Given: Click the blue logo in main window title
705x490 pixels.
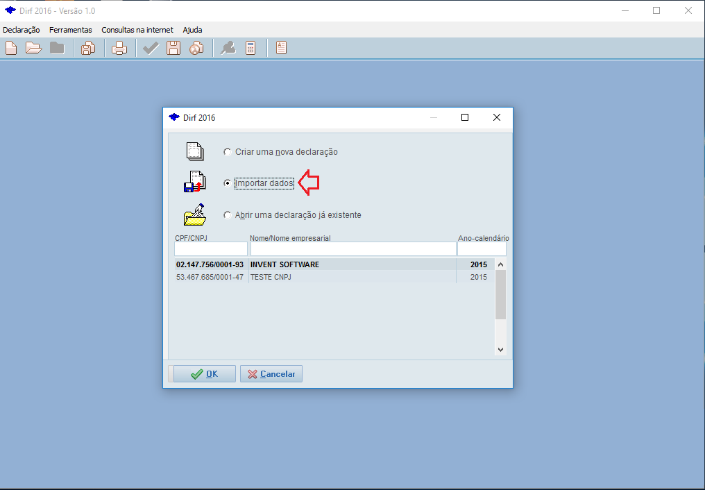Looking at the screenshot, I should pyautogui.click(x=10, y=10).
